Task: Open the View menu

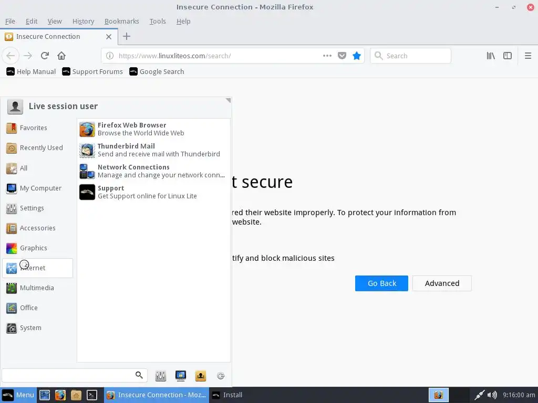Action: (x=55, y=21)
